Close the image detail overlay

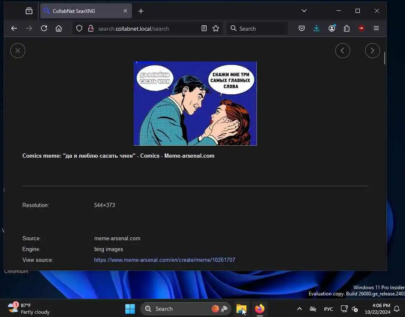[18, 51]
